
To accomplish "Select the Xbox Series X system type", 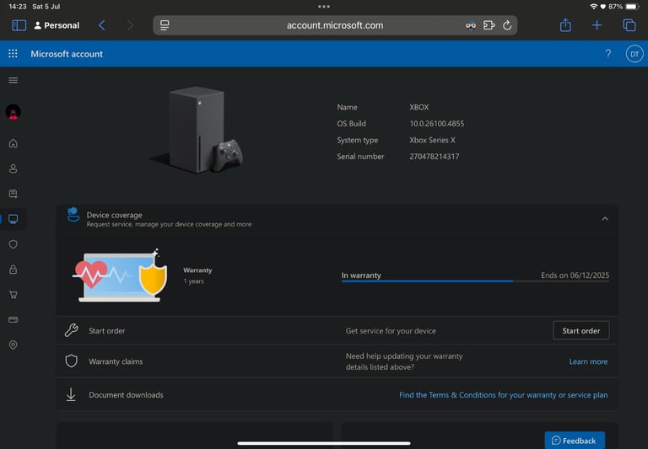I will [432, 140].
